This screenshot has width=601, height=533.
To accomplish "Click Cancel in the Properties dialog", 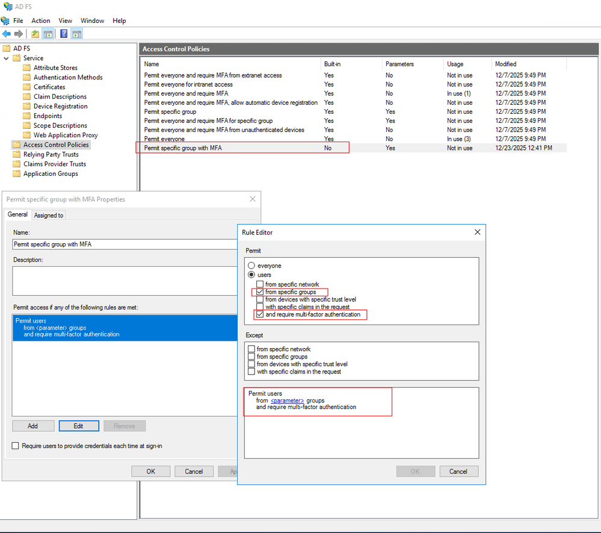I will pos(194,471).
